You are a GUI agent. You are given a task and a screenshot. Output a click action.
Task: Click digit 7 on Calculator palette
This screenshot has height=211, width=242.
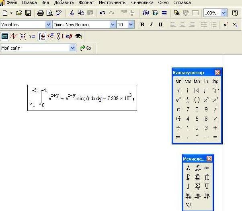tap(188, 109)
